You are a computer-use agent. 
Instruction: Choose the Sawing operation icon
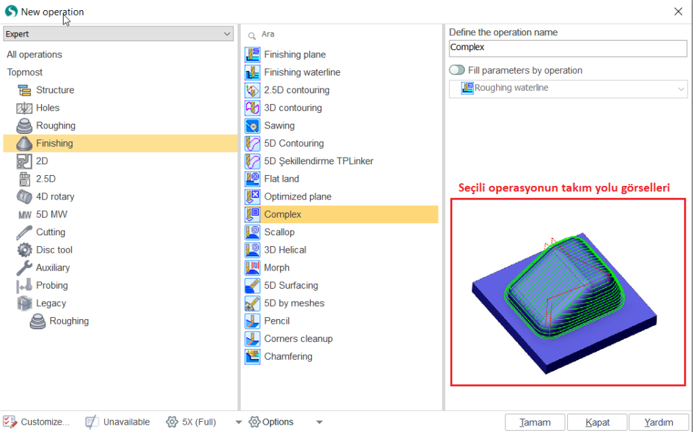coord(252,126)
